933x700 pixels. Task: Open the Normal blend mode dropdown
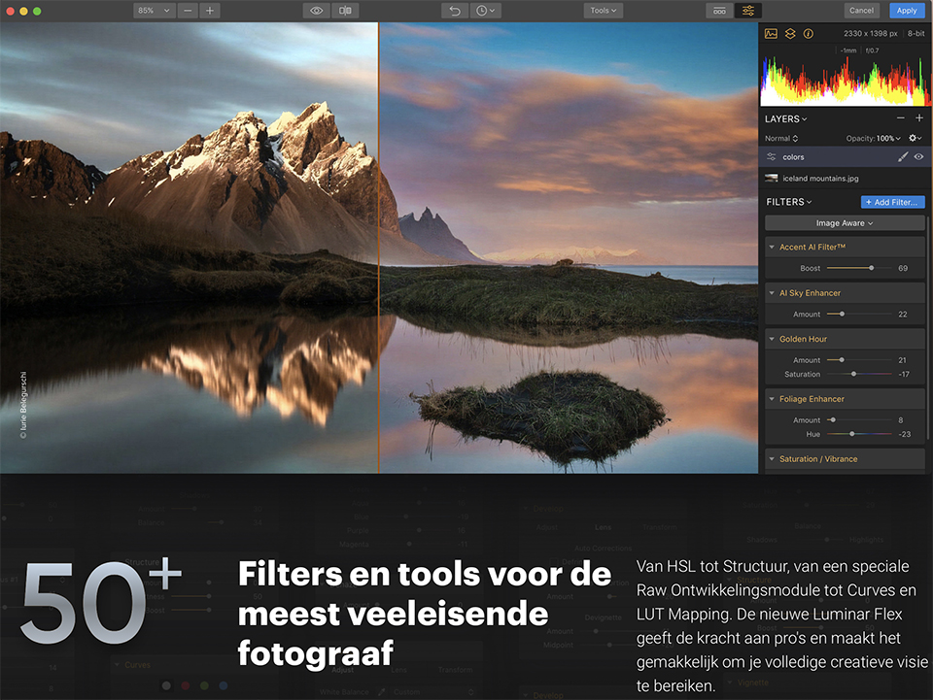point(781,139)
